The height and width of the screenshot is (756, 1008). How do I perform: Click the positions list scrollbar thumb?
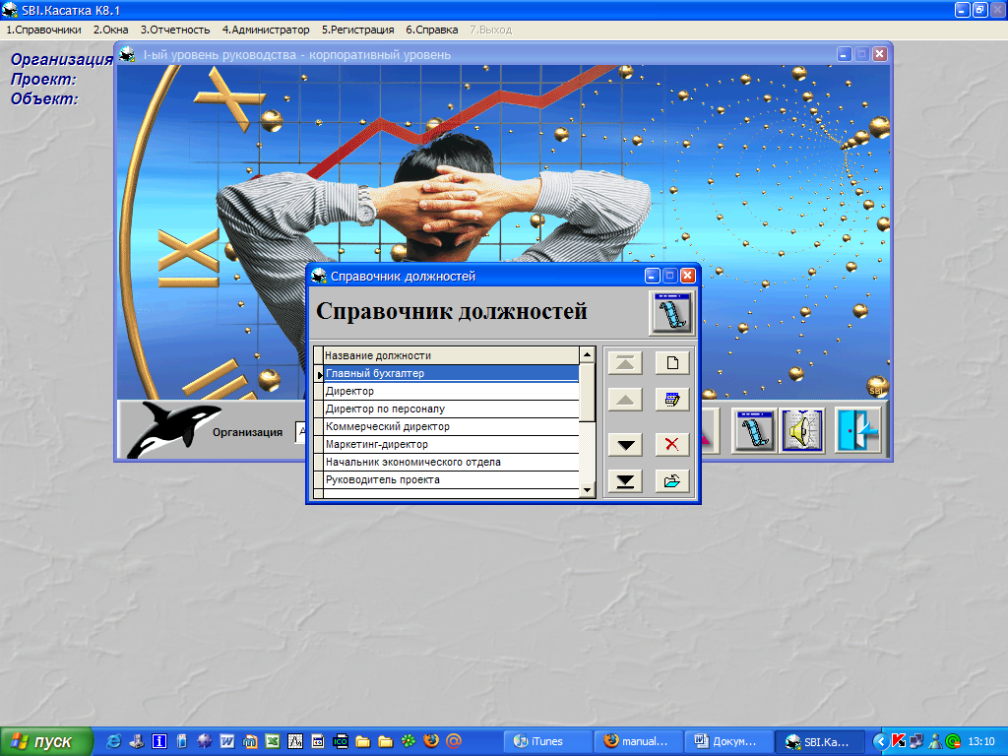587,392
